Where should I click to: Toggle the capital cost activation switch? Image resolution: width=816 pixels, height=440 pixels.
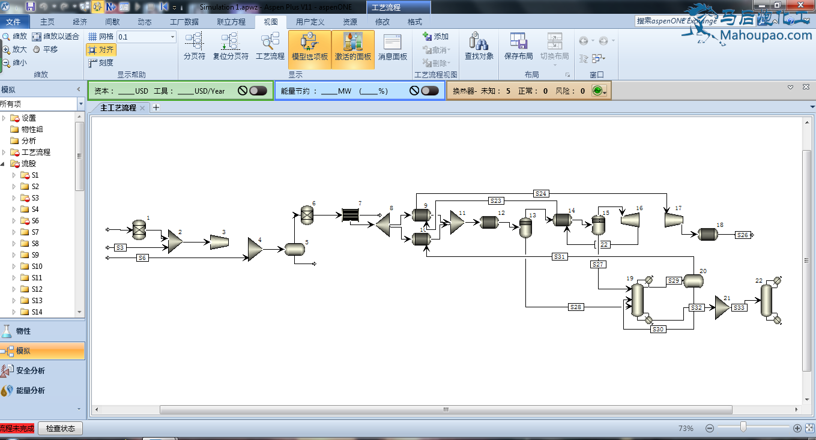[x=258, y=91]
